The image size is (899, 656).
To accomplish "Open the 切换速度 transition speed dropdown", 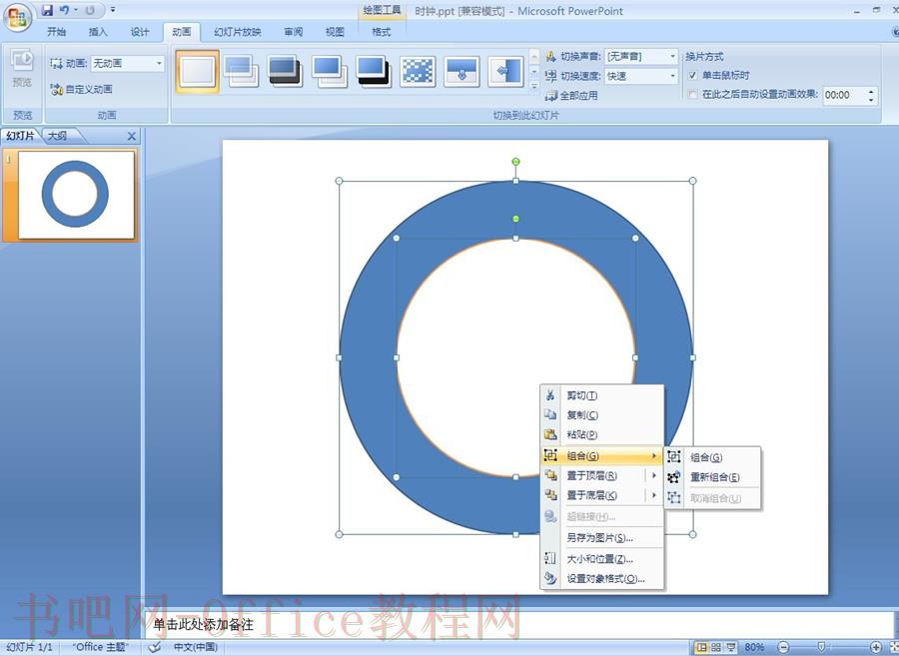I will (x=641, y=76).
